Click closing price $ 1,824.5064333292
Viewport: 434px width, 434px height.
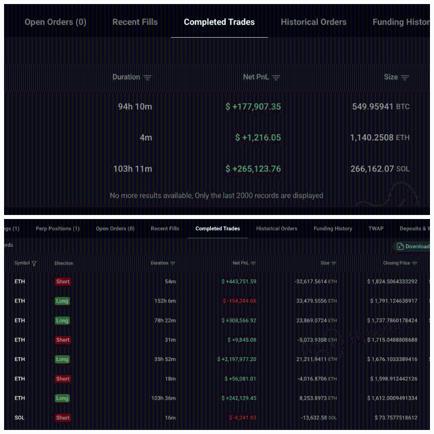tap(392, 282)
